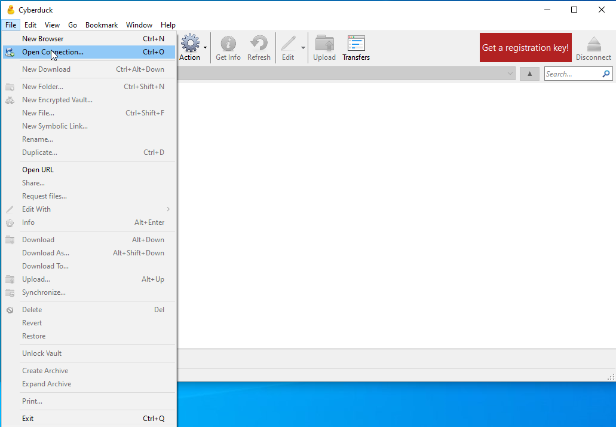Select New Symbolic Link... item
The width and height of the screenshot is (616, 427).
click(89, 126)
